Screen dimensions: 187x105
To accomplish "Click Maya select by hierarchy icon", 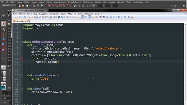I will tap(34, 6).
